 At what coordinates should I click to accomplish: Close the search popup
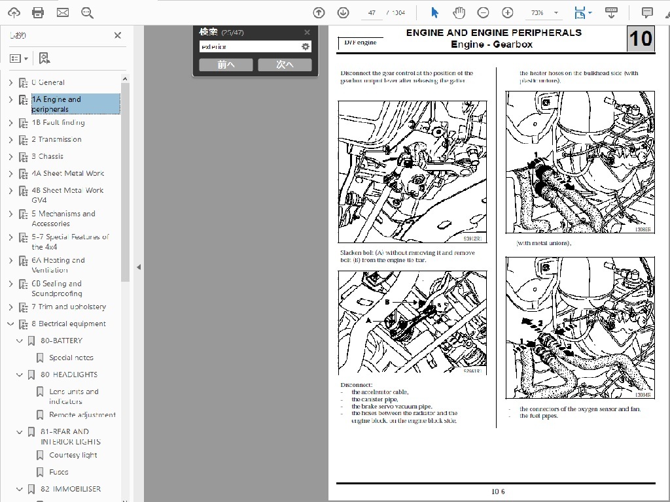pos(307,33)
